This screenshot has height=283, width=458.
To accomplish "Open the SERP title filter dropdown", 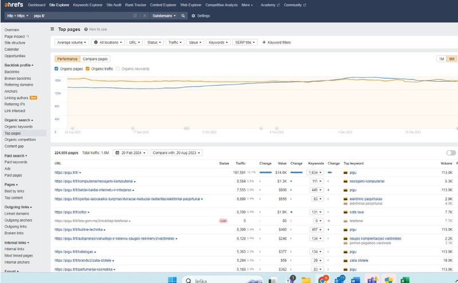I will [x=245, y=42].
